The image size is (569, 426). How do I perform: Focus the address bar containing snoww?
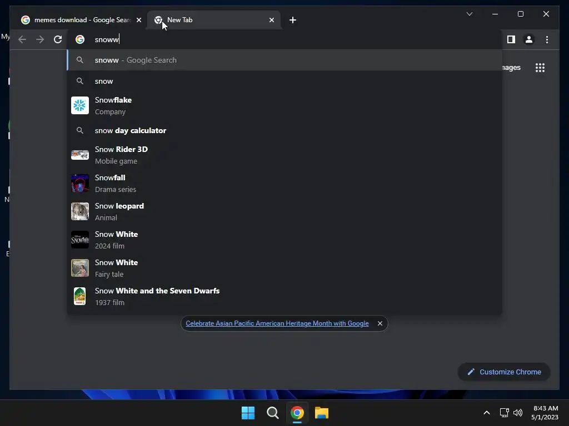click(284, 39)
